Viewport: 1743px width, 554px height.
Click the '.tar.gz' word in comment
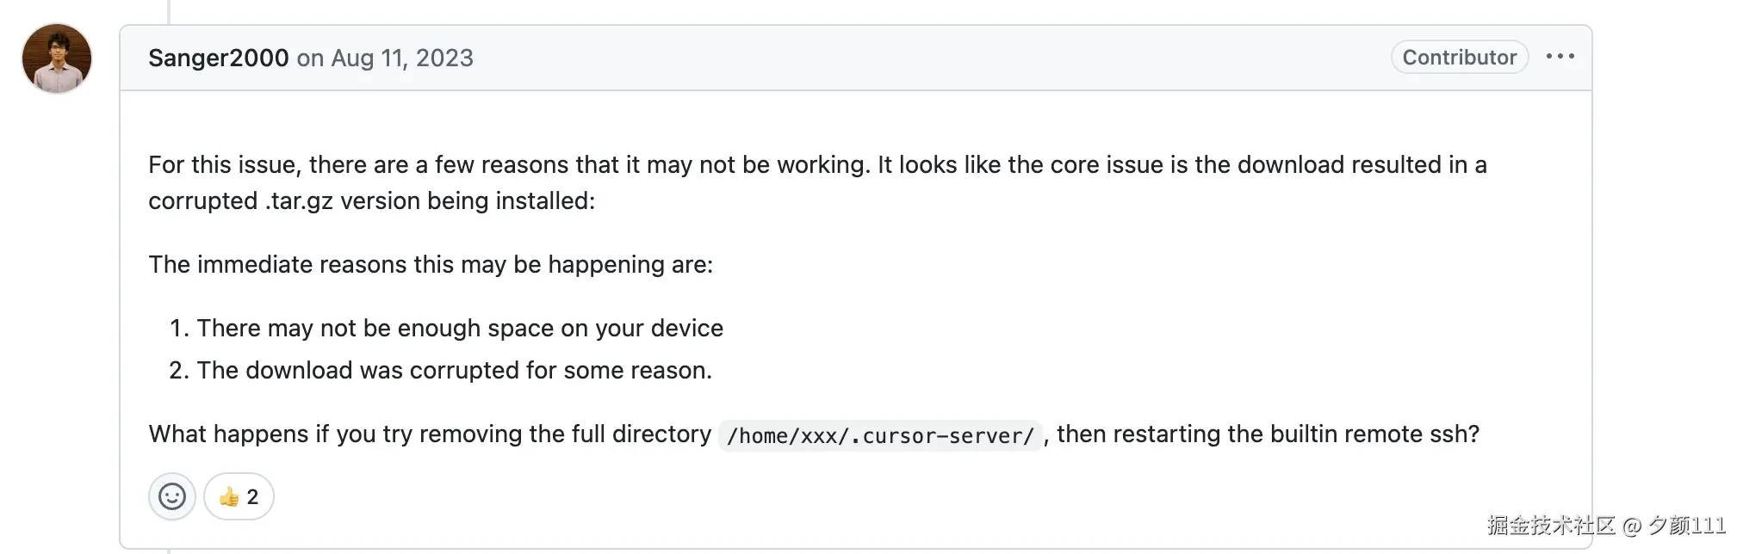tap(298, 200)
